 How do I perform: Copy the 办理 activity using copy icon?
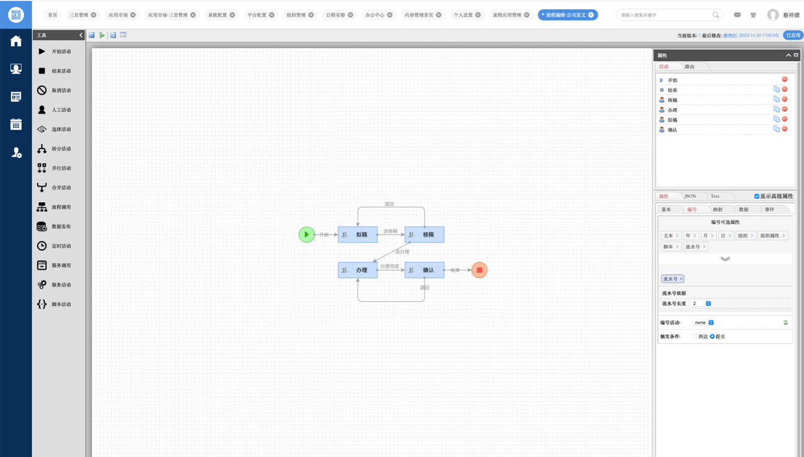776,109
